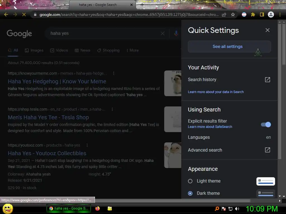Open the file manager taskbar icon
The width and height of the screenshot is (286, 214).
(109, 208)
